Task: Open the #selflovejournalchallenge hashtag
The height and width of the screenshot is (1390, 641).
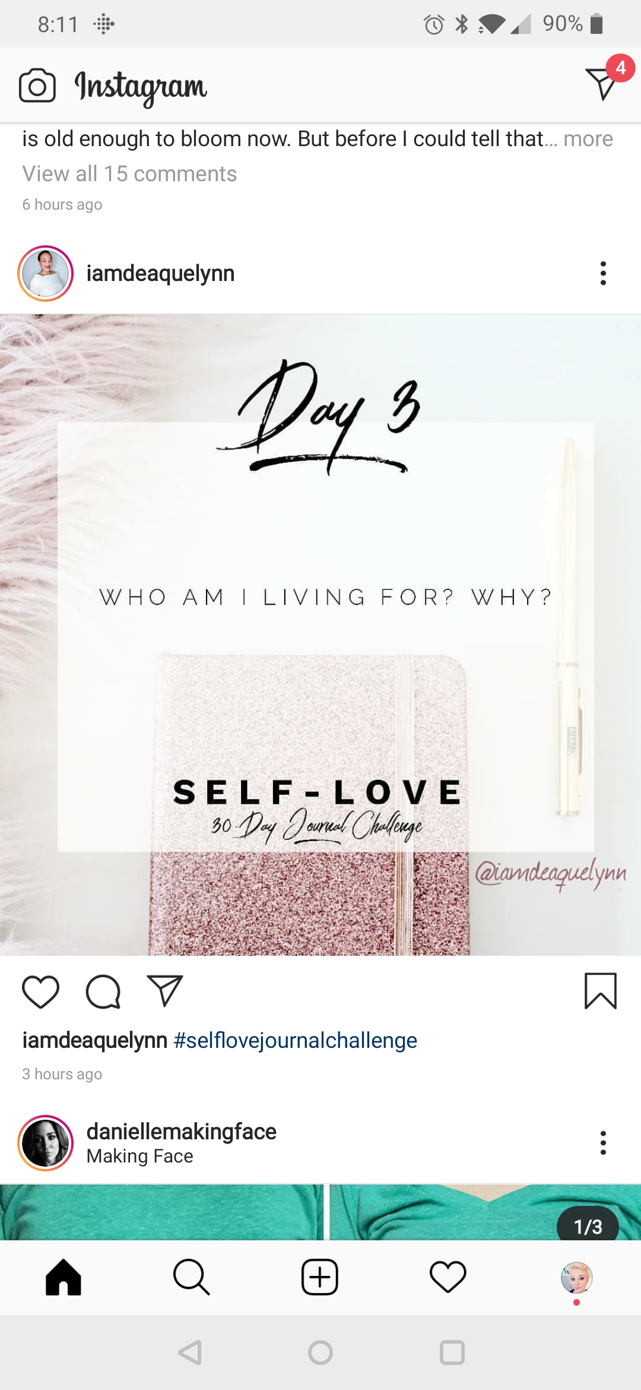Action: [296, 1041]
